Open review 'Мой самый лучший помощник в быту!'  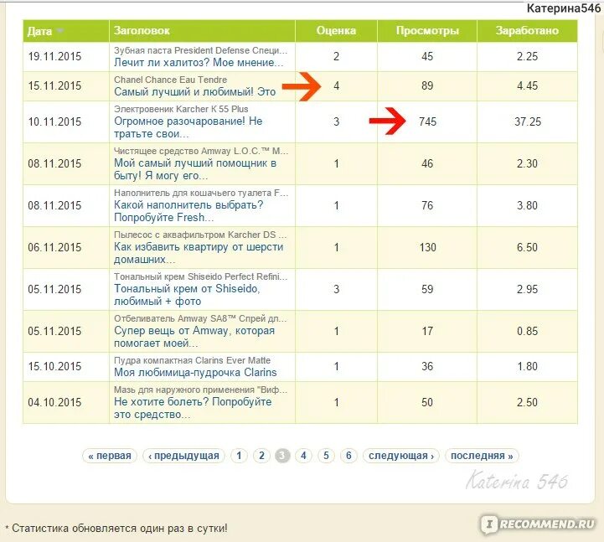[195, 169]
